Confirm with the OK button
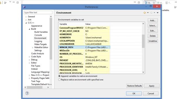This screenshot has width=177, height=99. coord(134,94)
